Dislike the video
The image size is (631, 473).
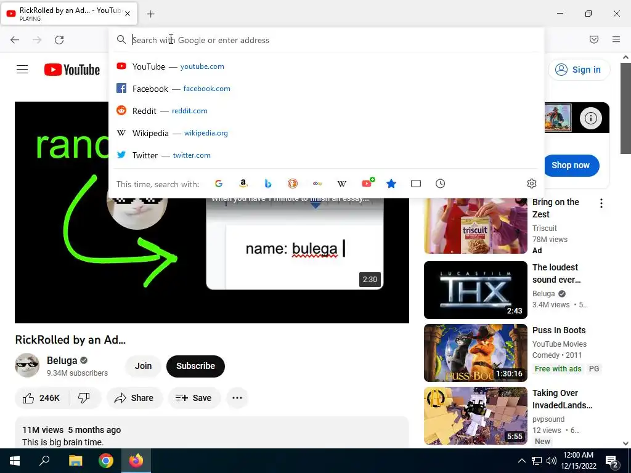[x=84, y=398]
